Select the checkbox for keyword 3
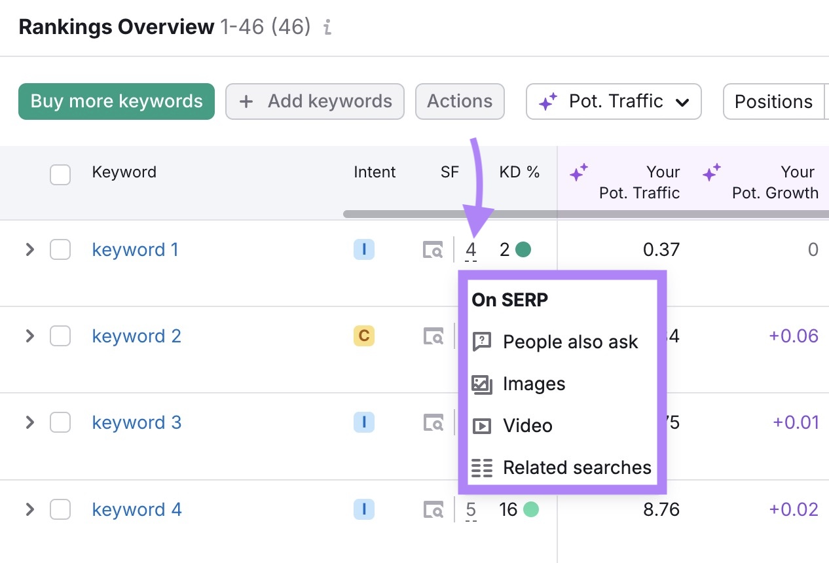 pos(60,422)
